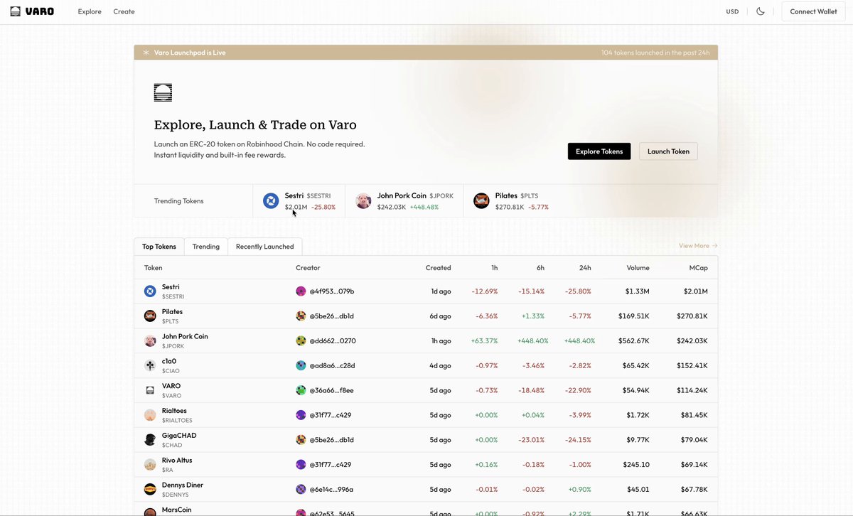Click the Connect Wallet button
Viewport: 853px width, 516px height.
[813, 11]
